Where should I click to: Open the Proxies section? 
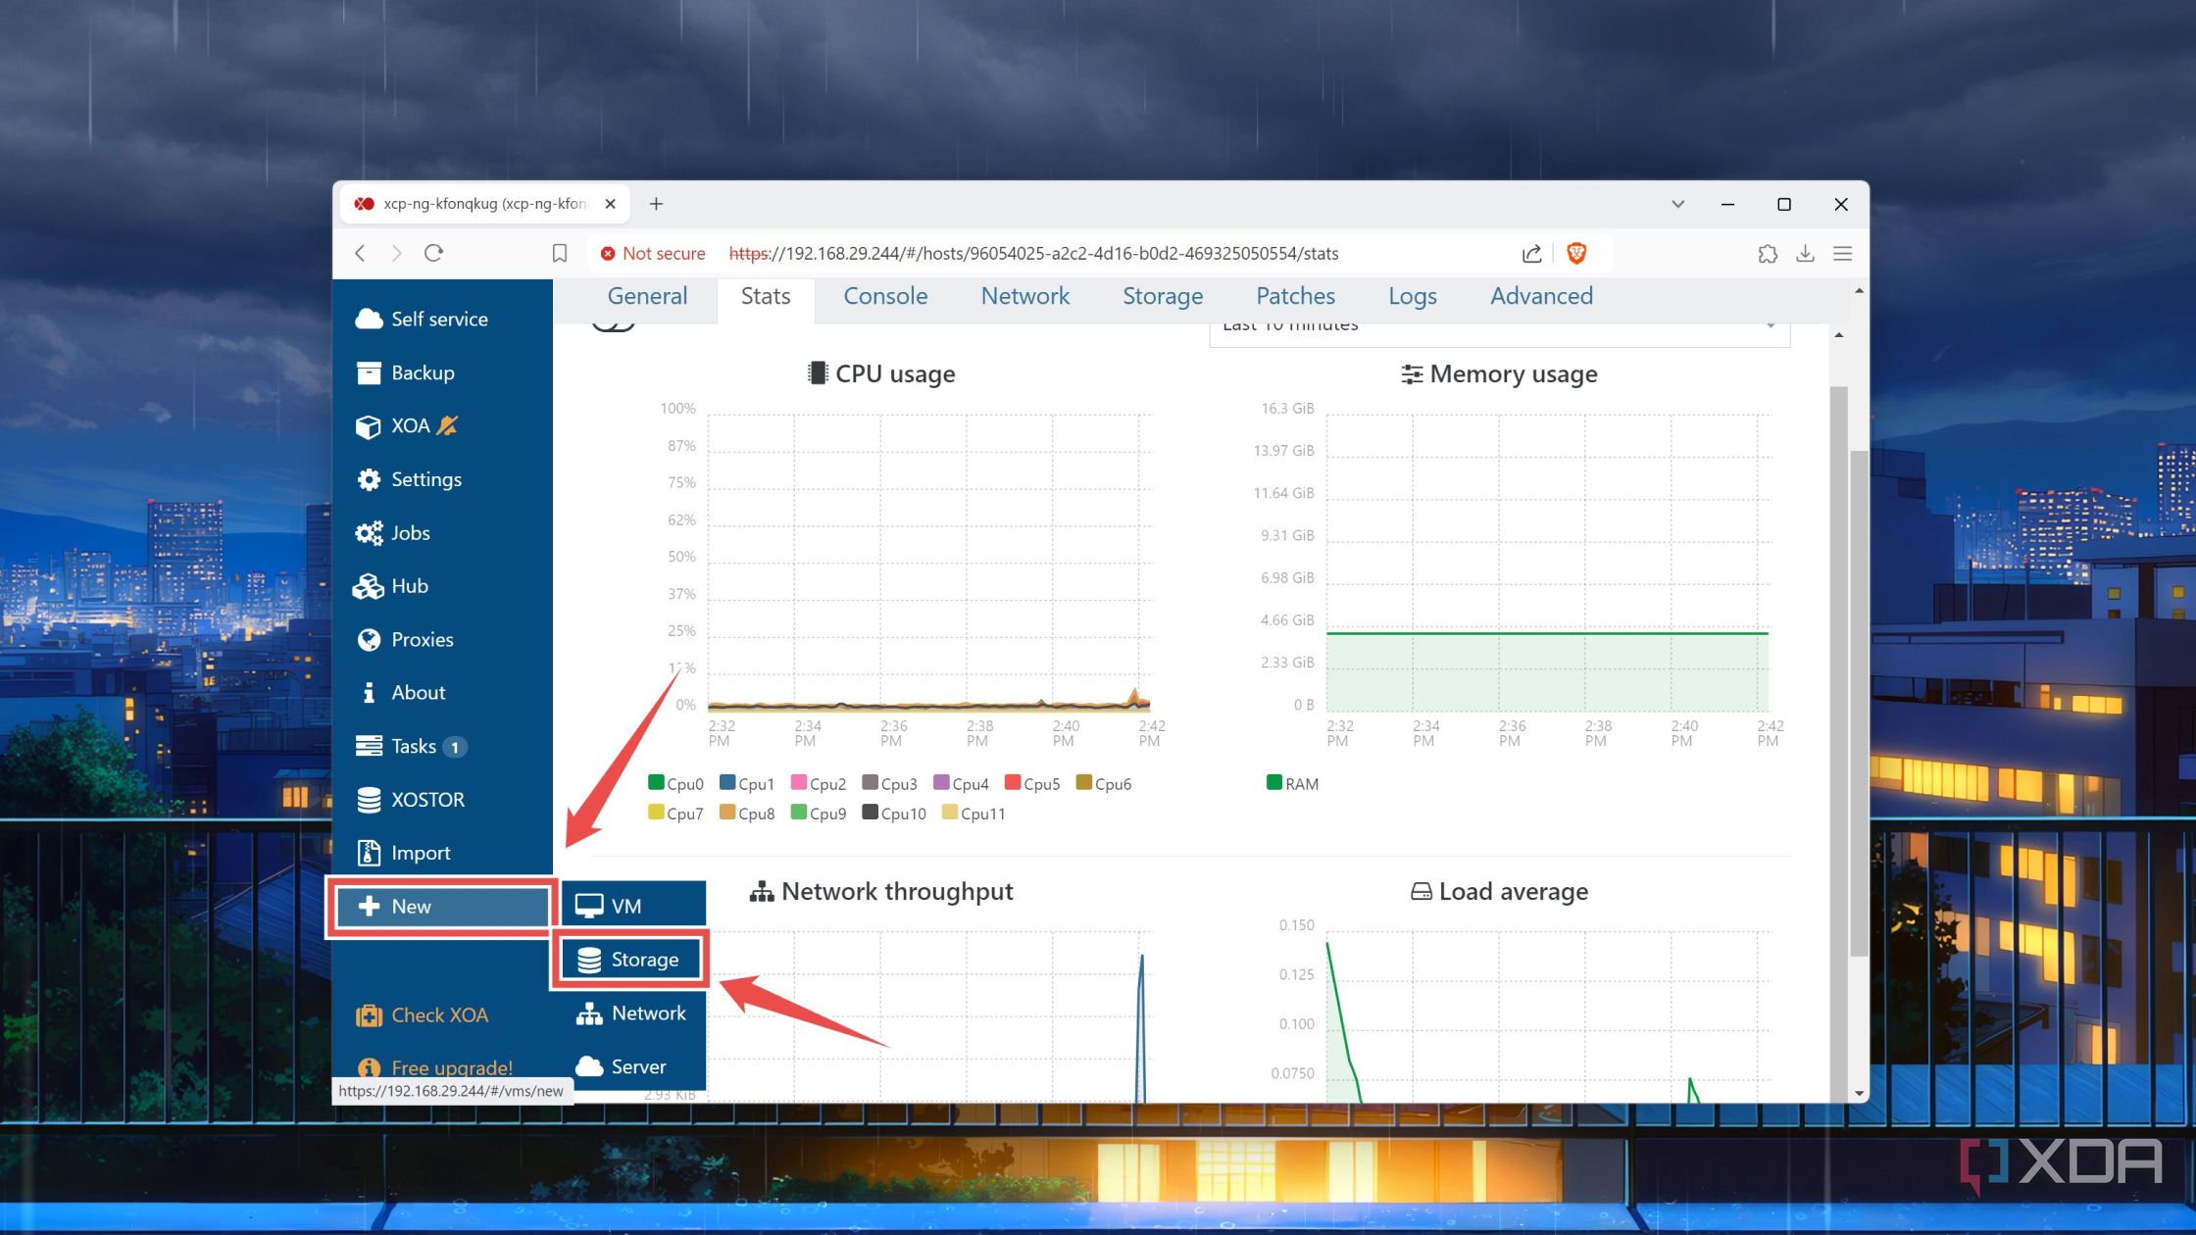coord(422,639)
